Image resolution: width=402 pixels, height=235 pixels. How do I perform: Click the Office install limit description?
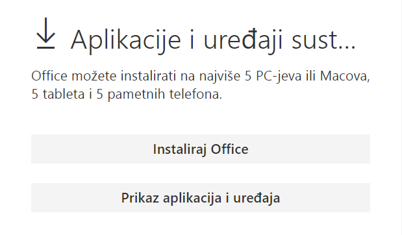(201, 85)
